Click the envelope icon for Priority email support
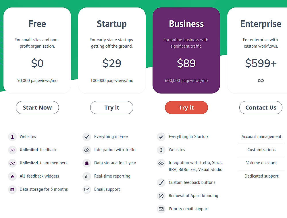Viewport: 287px width, 218px height. (161, 209)
